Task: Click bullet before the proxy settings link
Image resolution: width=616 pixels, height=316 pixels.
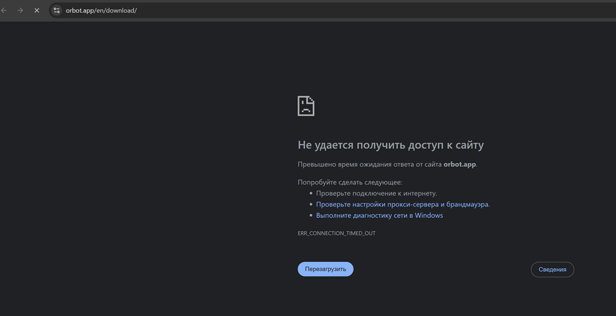Action: 310,205
